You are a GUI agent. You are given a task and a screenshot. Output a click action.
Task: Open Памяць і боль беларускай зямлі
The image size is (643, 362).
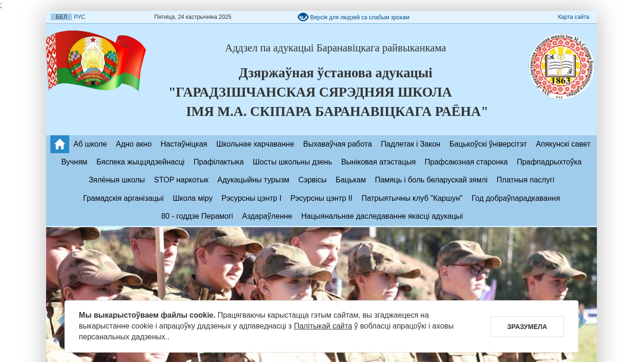[x=431, y=180]
